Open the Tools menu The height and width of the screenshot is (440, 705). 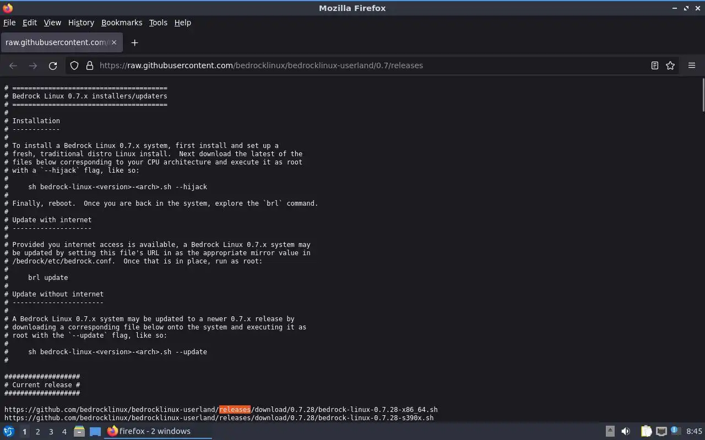(x=158, y=23)
